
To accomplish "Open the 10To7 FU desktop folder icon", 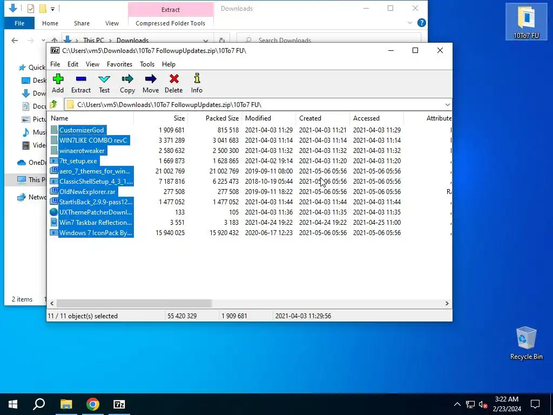I will coord(526,22).
